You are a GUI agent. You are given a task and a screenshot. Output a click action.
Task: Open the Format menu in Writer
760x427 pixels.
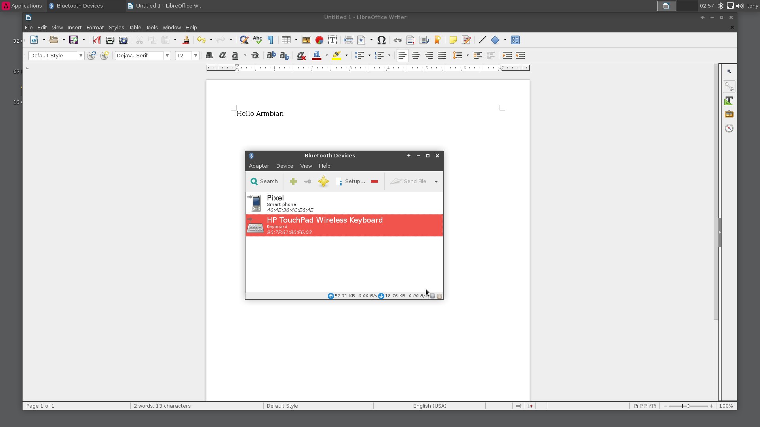click(95, 28)
